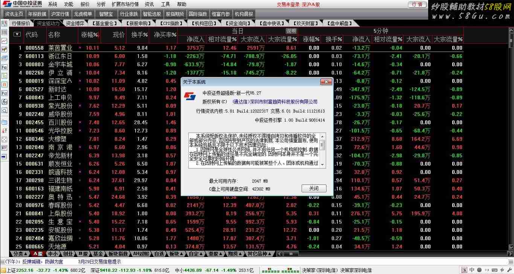Image resolution: width=514 pixels, height=274 pixels.
Task: Select the green document sidebar icon
Action: coord(5,76)
